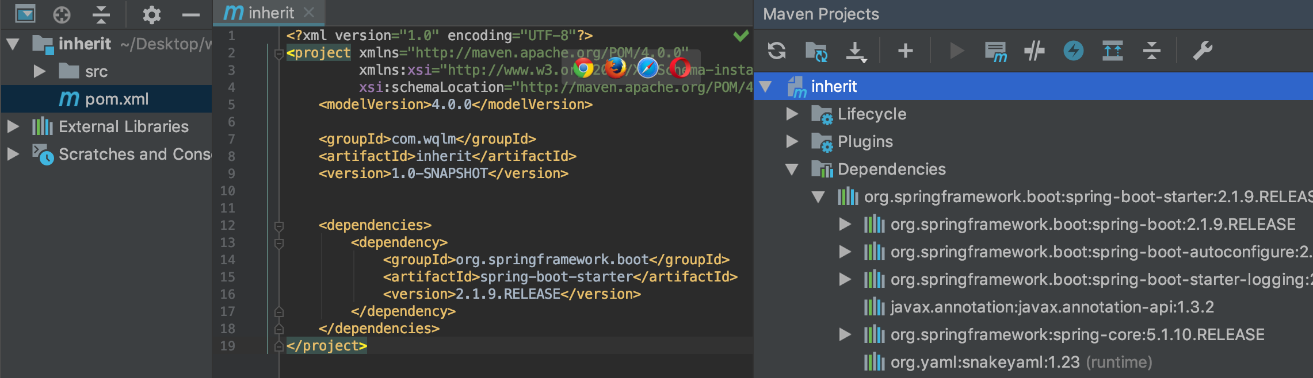Open in Firefox browser icon
This screenshot has height=378, width=1313.
616,68
